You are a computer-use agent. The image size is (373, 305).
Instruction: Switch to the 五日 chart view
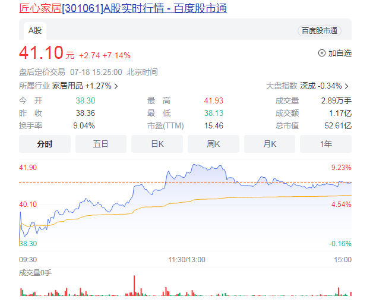101,144
